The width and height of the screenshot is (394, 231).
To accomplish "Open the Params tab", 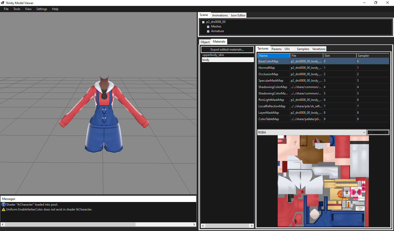I will [x=276, y=49].
